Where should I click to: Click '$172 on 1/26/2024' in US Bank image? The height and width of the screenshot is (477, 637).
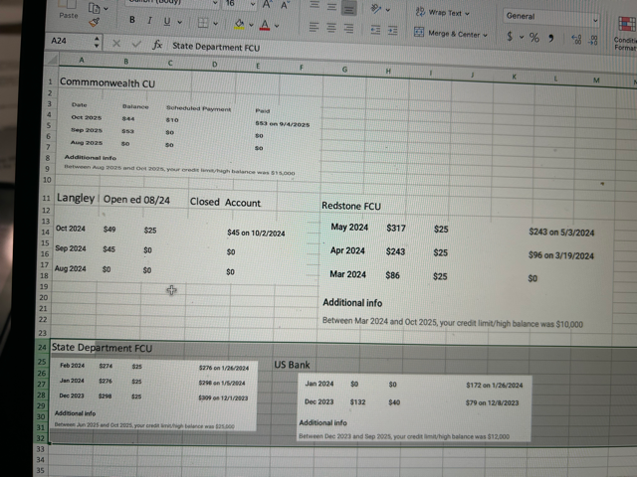point(494,385)
